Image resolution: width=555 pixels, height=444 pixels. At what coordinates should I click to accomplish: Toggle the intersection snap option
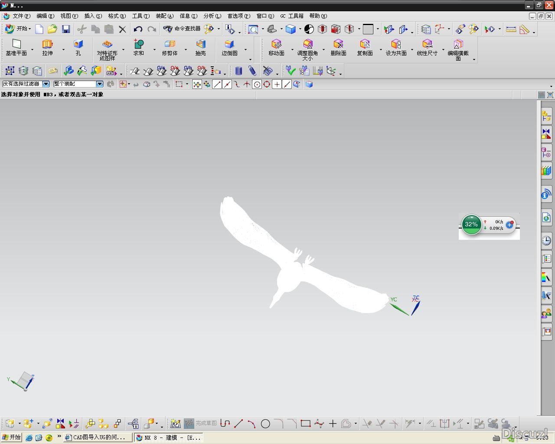(x=247, y=85)
